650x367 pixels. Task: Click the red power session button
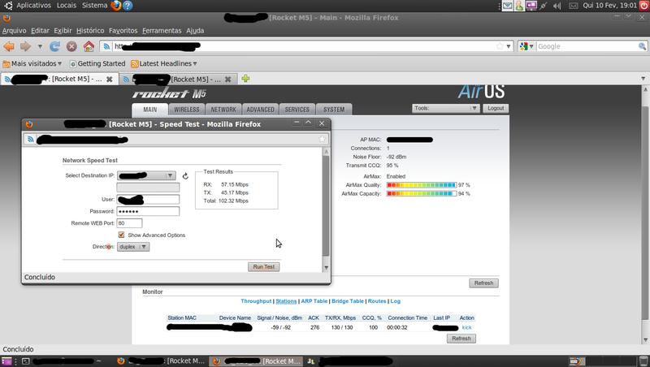click(643, 6)
